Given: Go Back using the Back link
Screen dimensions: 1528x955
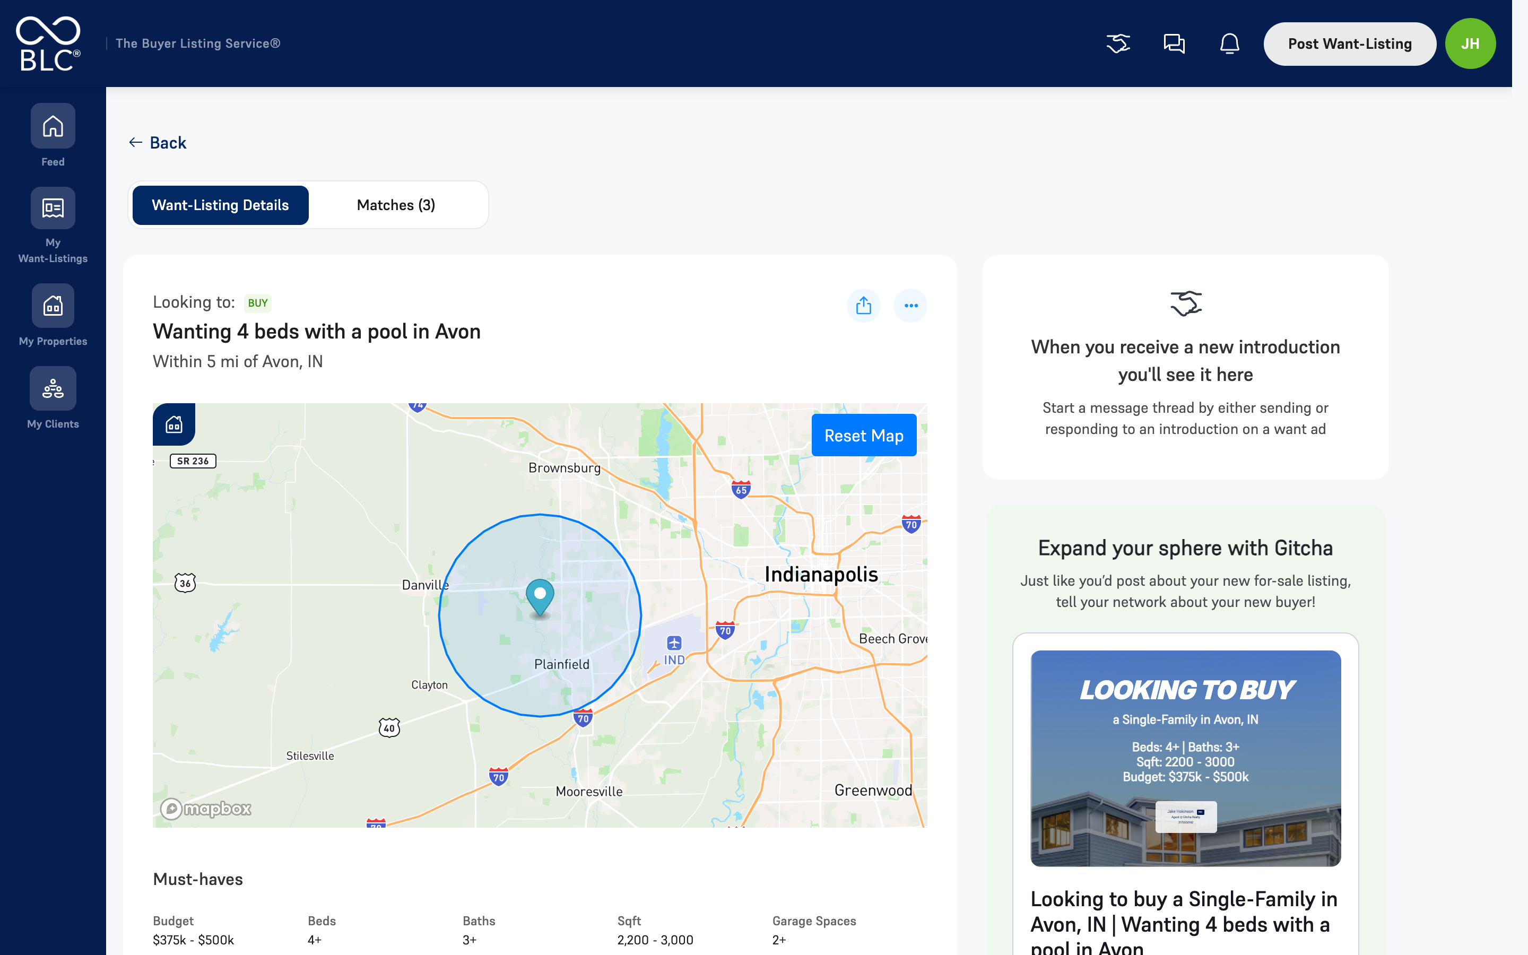Looking at the screenshot, I should [158, 143].
